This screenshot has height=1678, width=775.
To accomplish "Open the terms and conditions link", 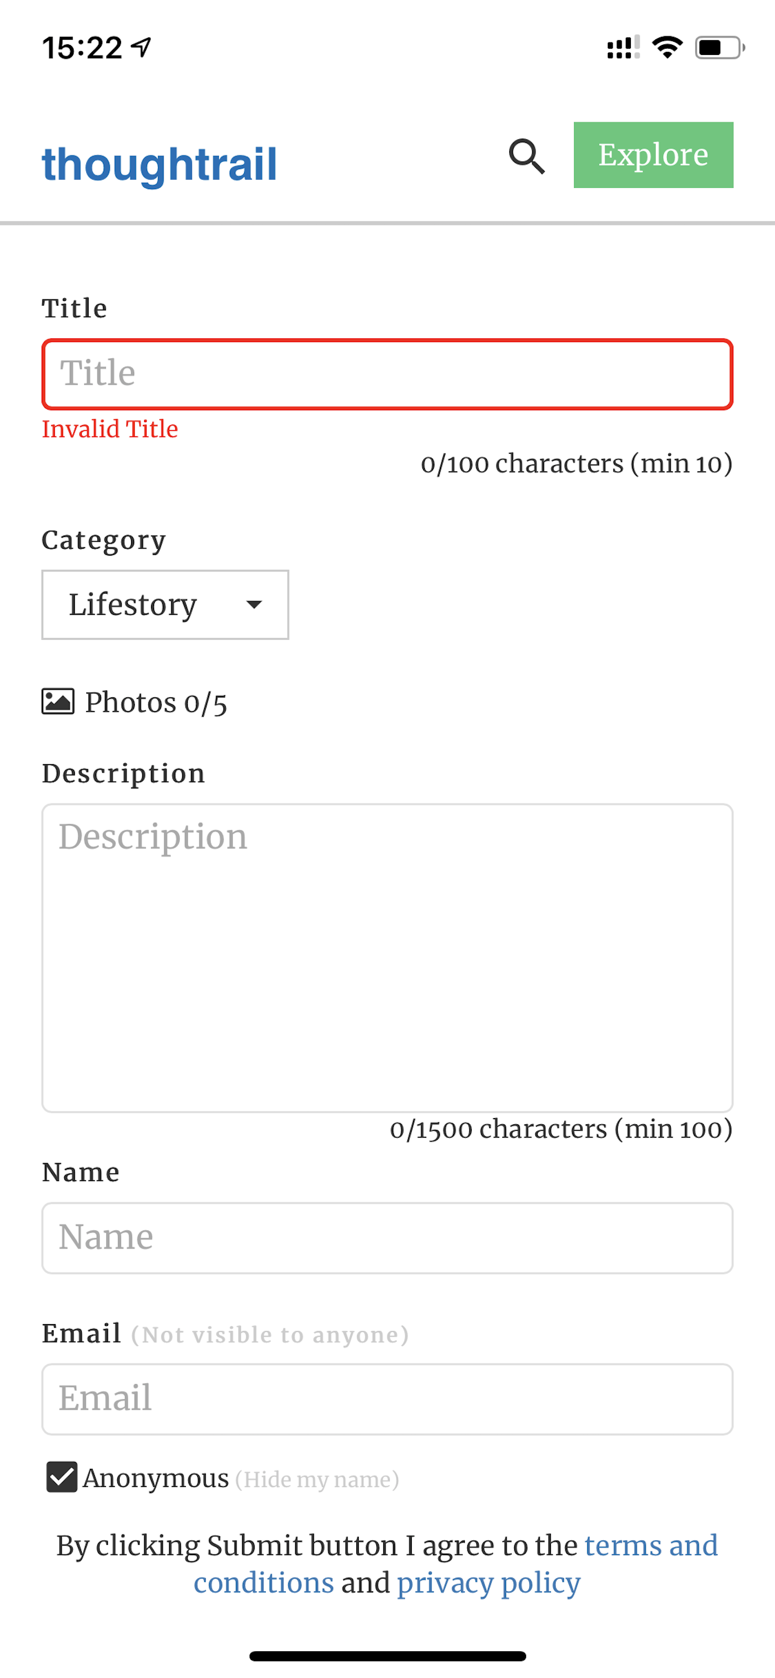I will tap(651, 1546).
